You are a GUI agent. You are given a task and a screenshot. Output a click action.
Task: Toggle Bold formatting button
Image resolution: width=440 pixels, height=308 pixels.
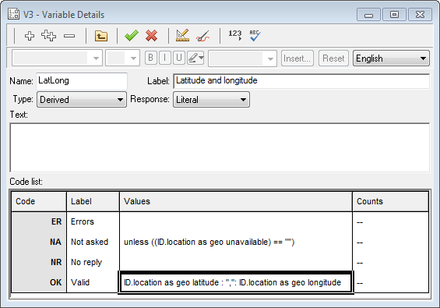pos(150,58)
